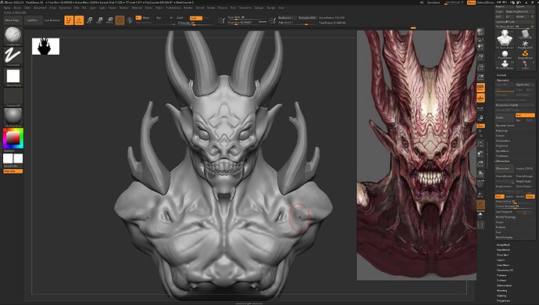Image resolution: width=539 pixels, height=305 pixels.
Task: Click the Persp icon in right shelf
Action: [480, 88]
